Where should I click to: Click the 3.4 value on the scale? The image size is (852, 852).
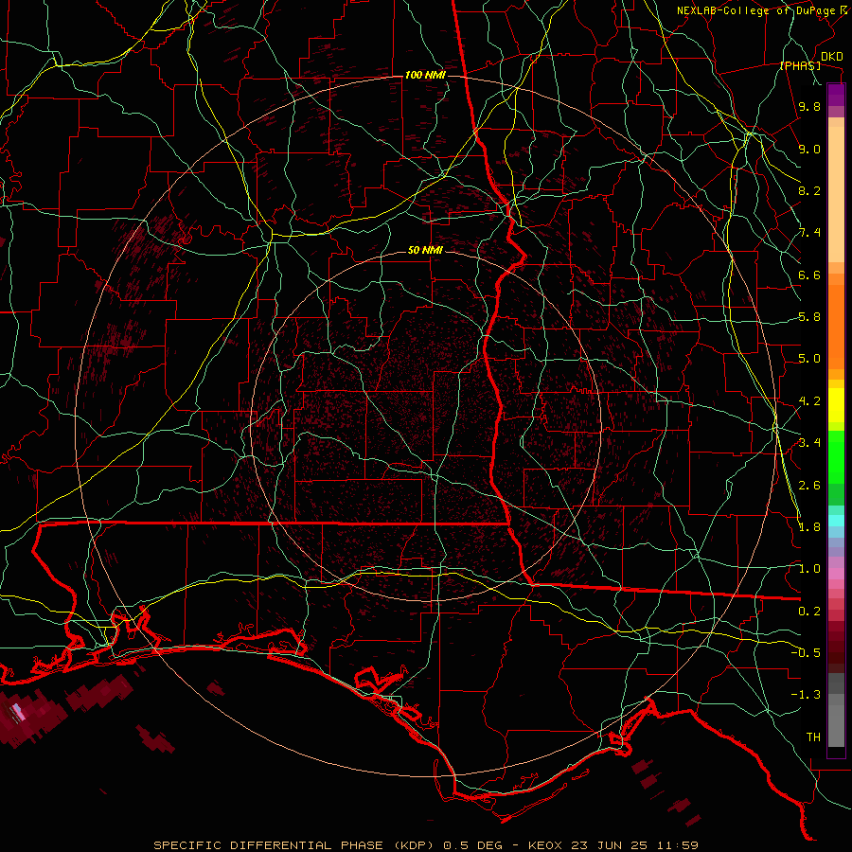(809, 443)
